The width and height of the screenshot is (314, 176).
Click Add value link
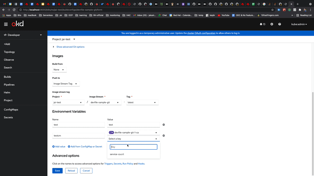(x=59, y=146)
